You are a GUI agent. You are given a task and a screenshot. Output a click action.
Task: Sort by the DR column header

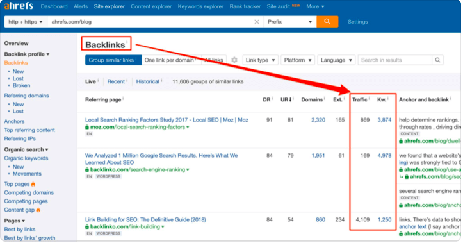[x=266, y=99]
